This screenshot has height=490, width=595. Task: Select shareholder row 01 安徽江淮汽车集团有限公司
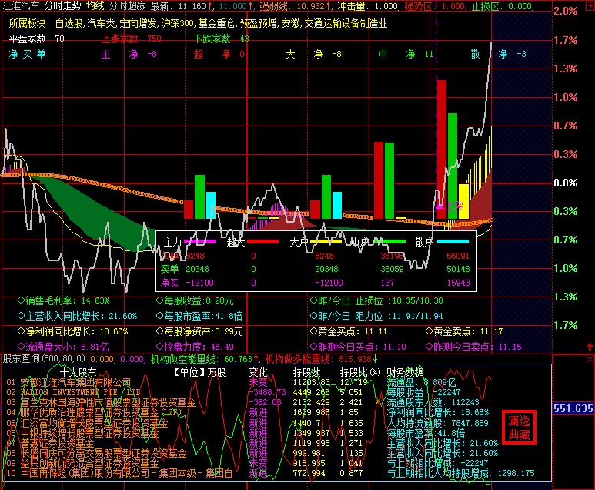tap(69, 382)
